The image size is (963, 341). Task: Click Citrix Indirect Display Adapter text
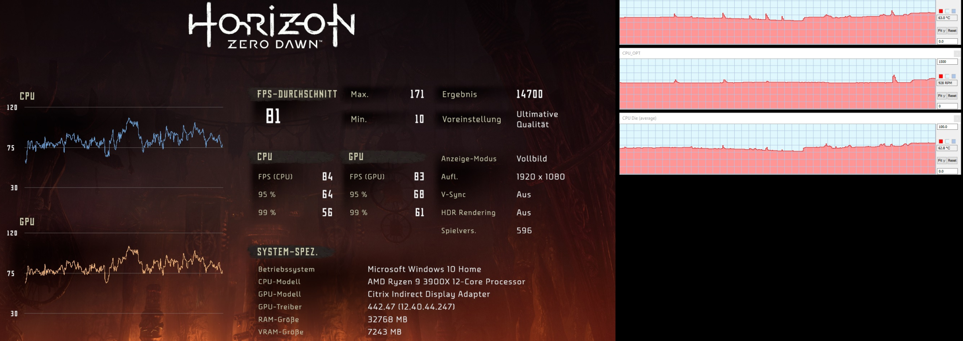(x=429, y=294)
